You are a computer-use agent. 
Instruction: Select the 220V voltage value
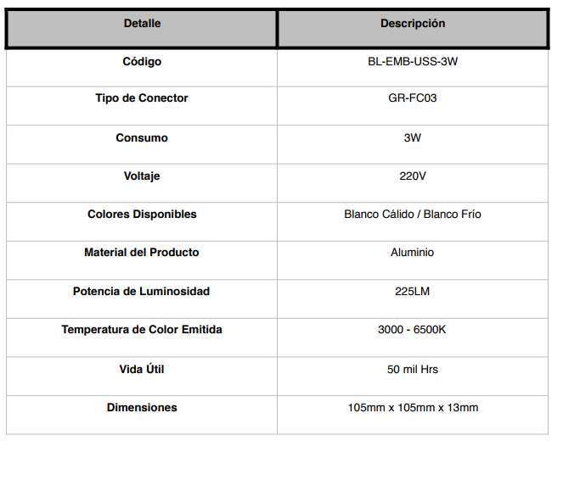(413, 176)
